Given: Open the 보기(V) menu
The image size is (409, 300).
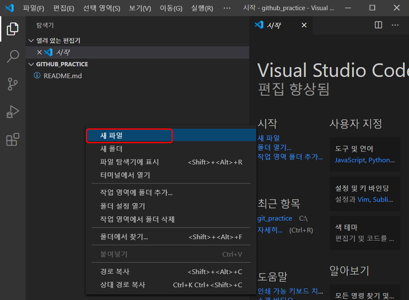Looking at the screenshot, I should click(x=140, y=8).
